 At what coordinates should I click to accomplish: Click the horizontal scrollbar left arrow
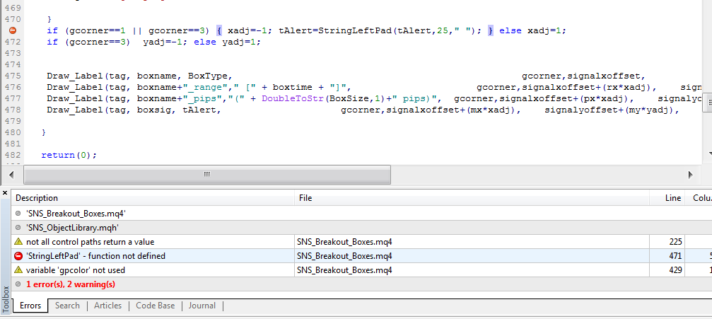10,174
